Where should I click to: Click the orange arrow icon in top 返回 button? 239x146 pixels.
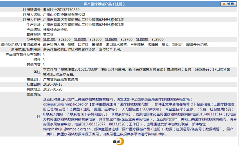coord(224,4)
